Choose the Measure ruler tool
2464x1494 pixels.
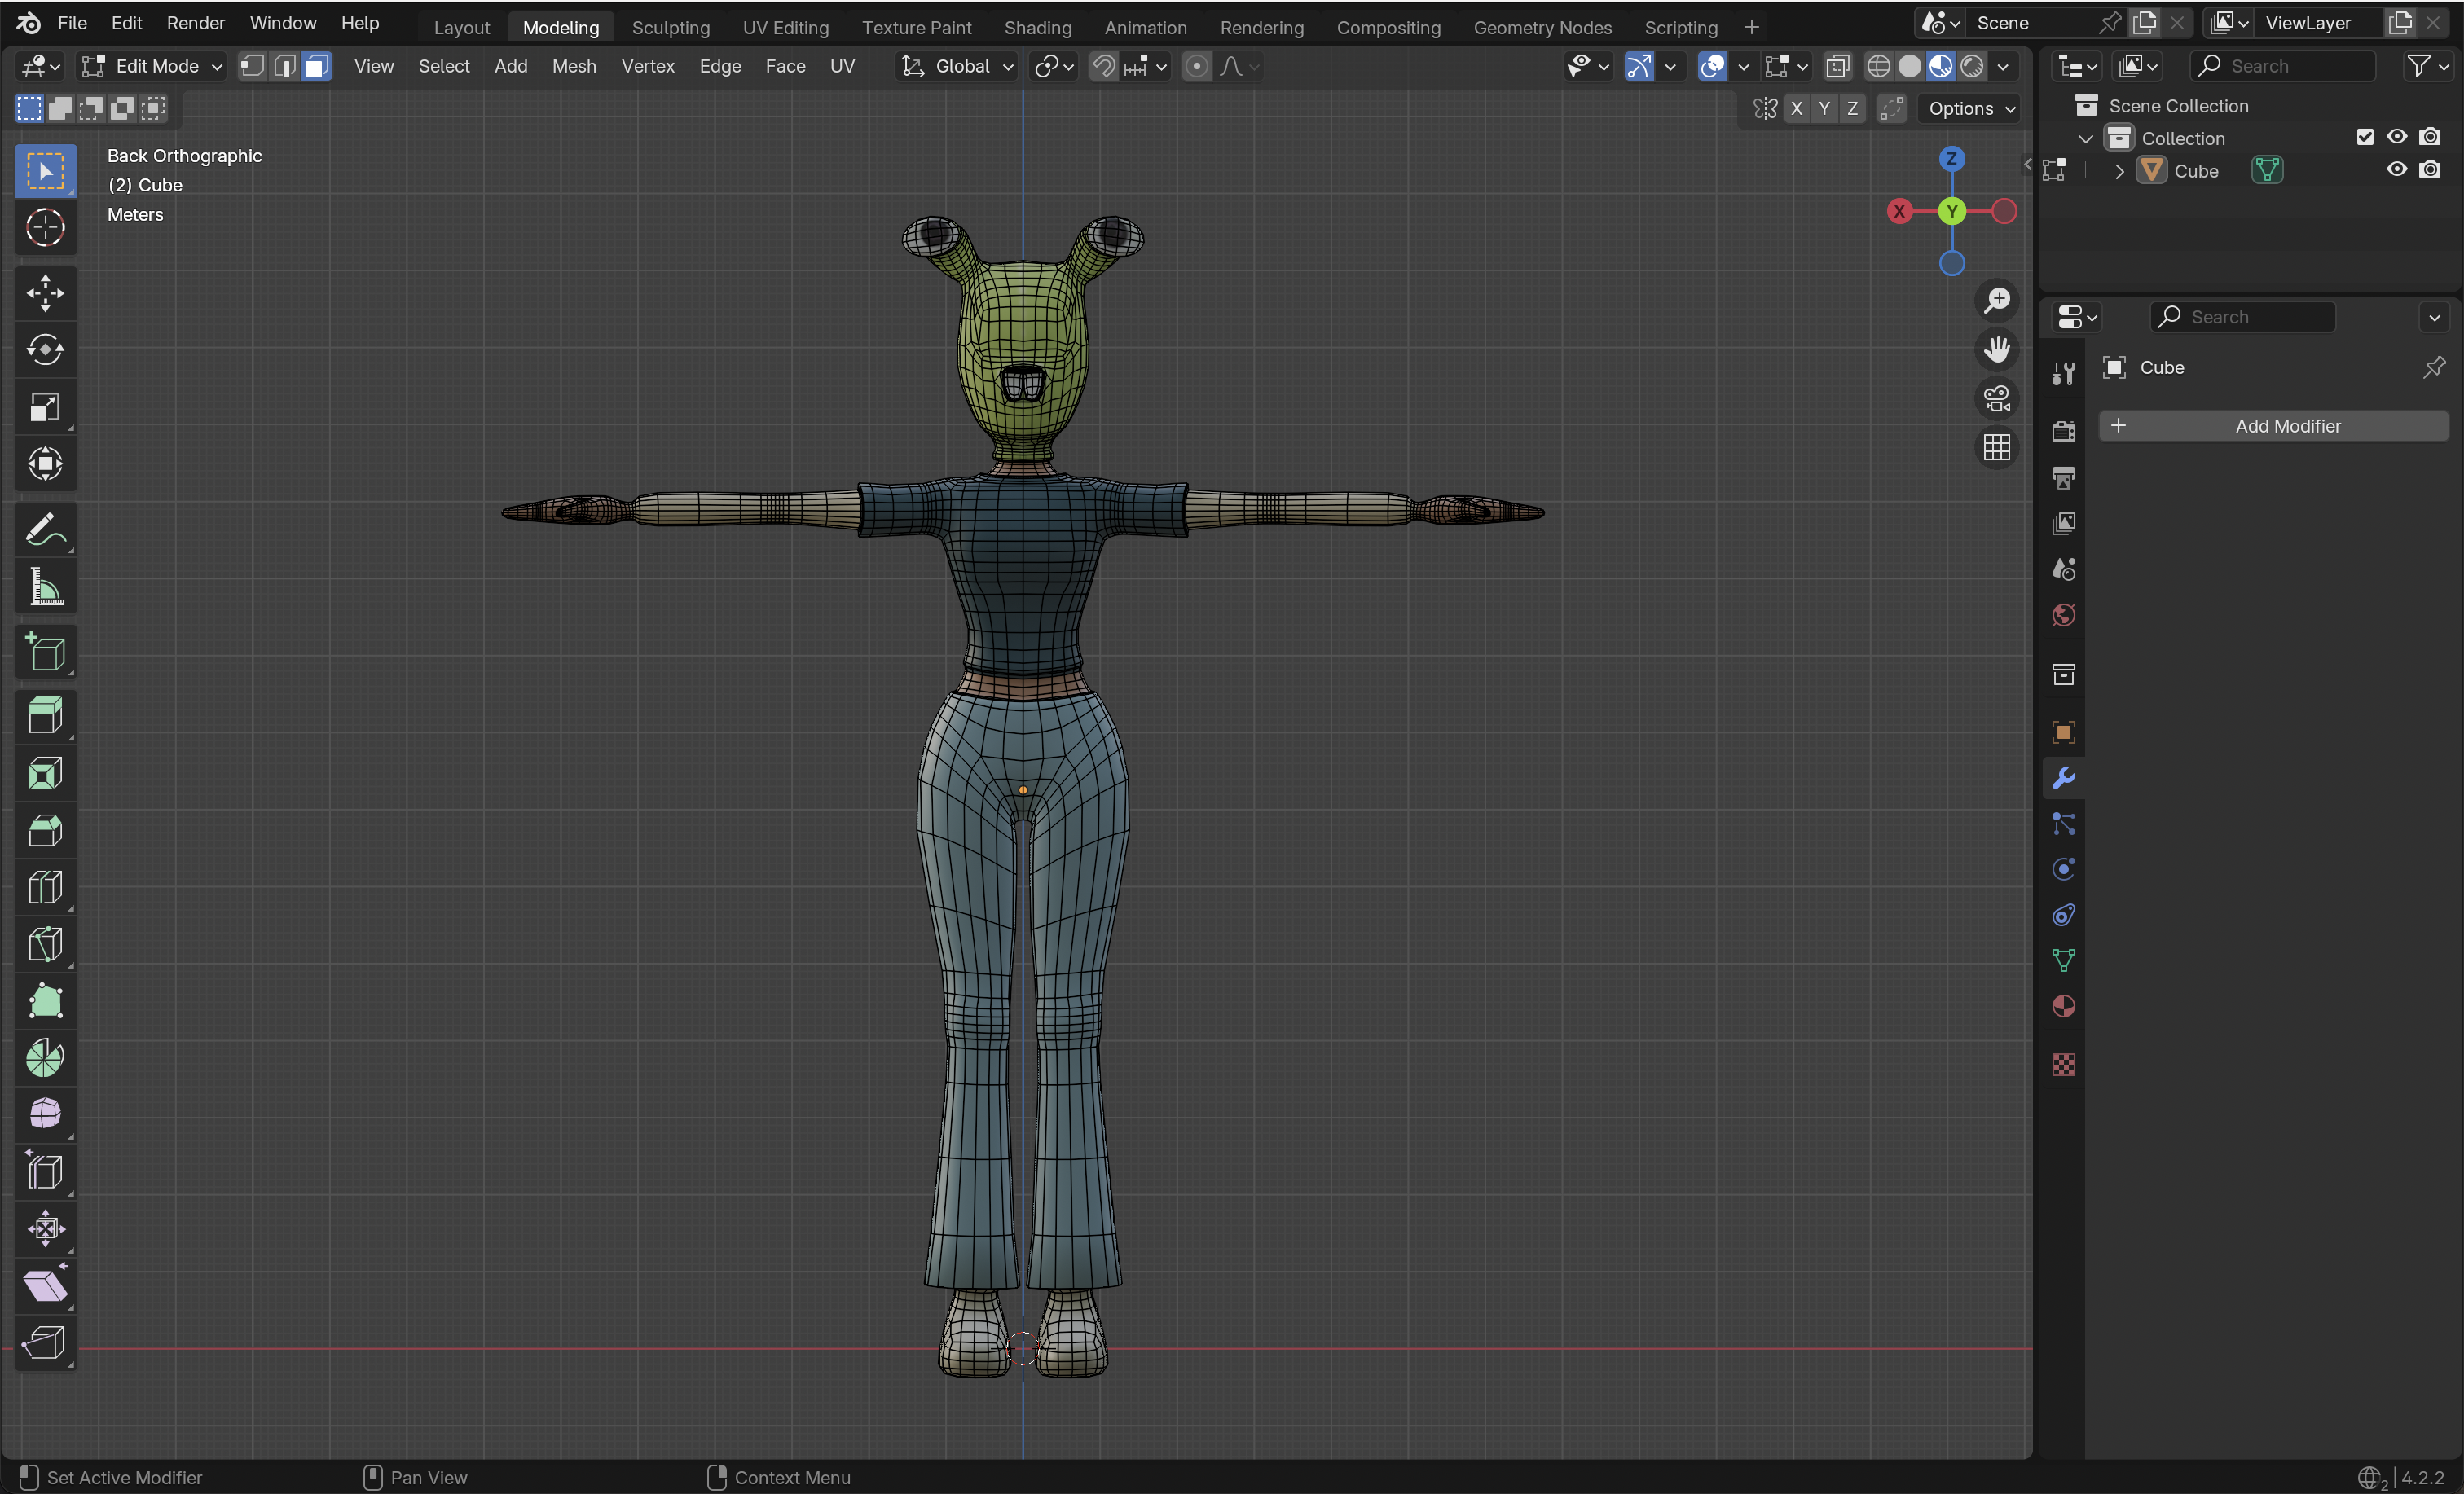(x=45, y=587)
